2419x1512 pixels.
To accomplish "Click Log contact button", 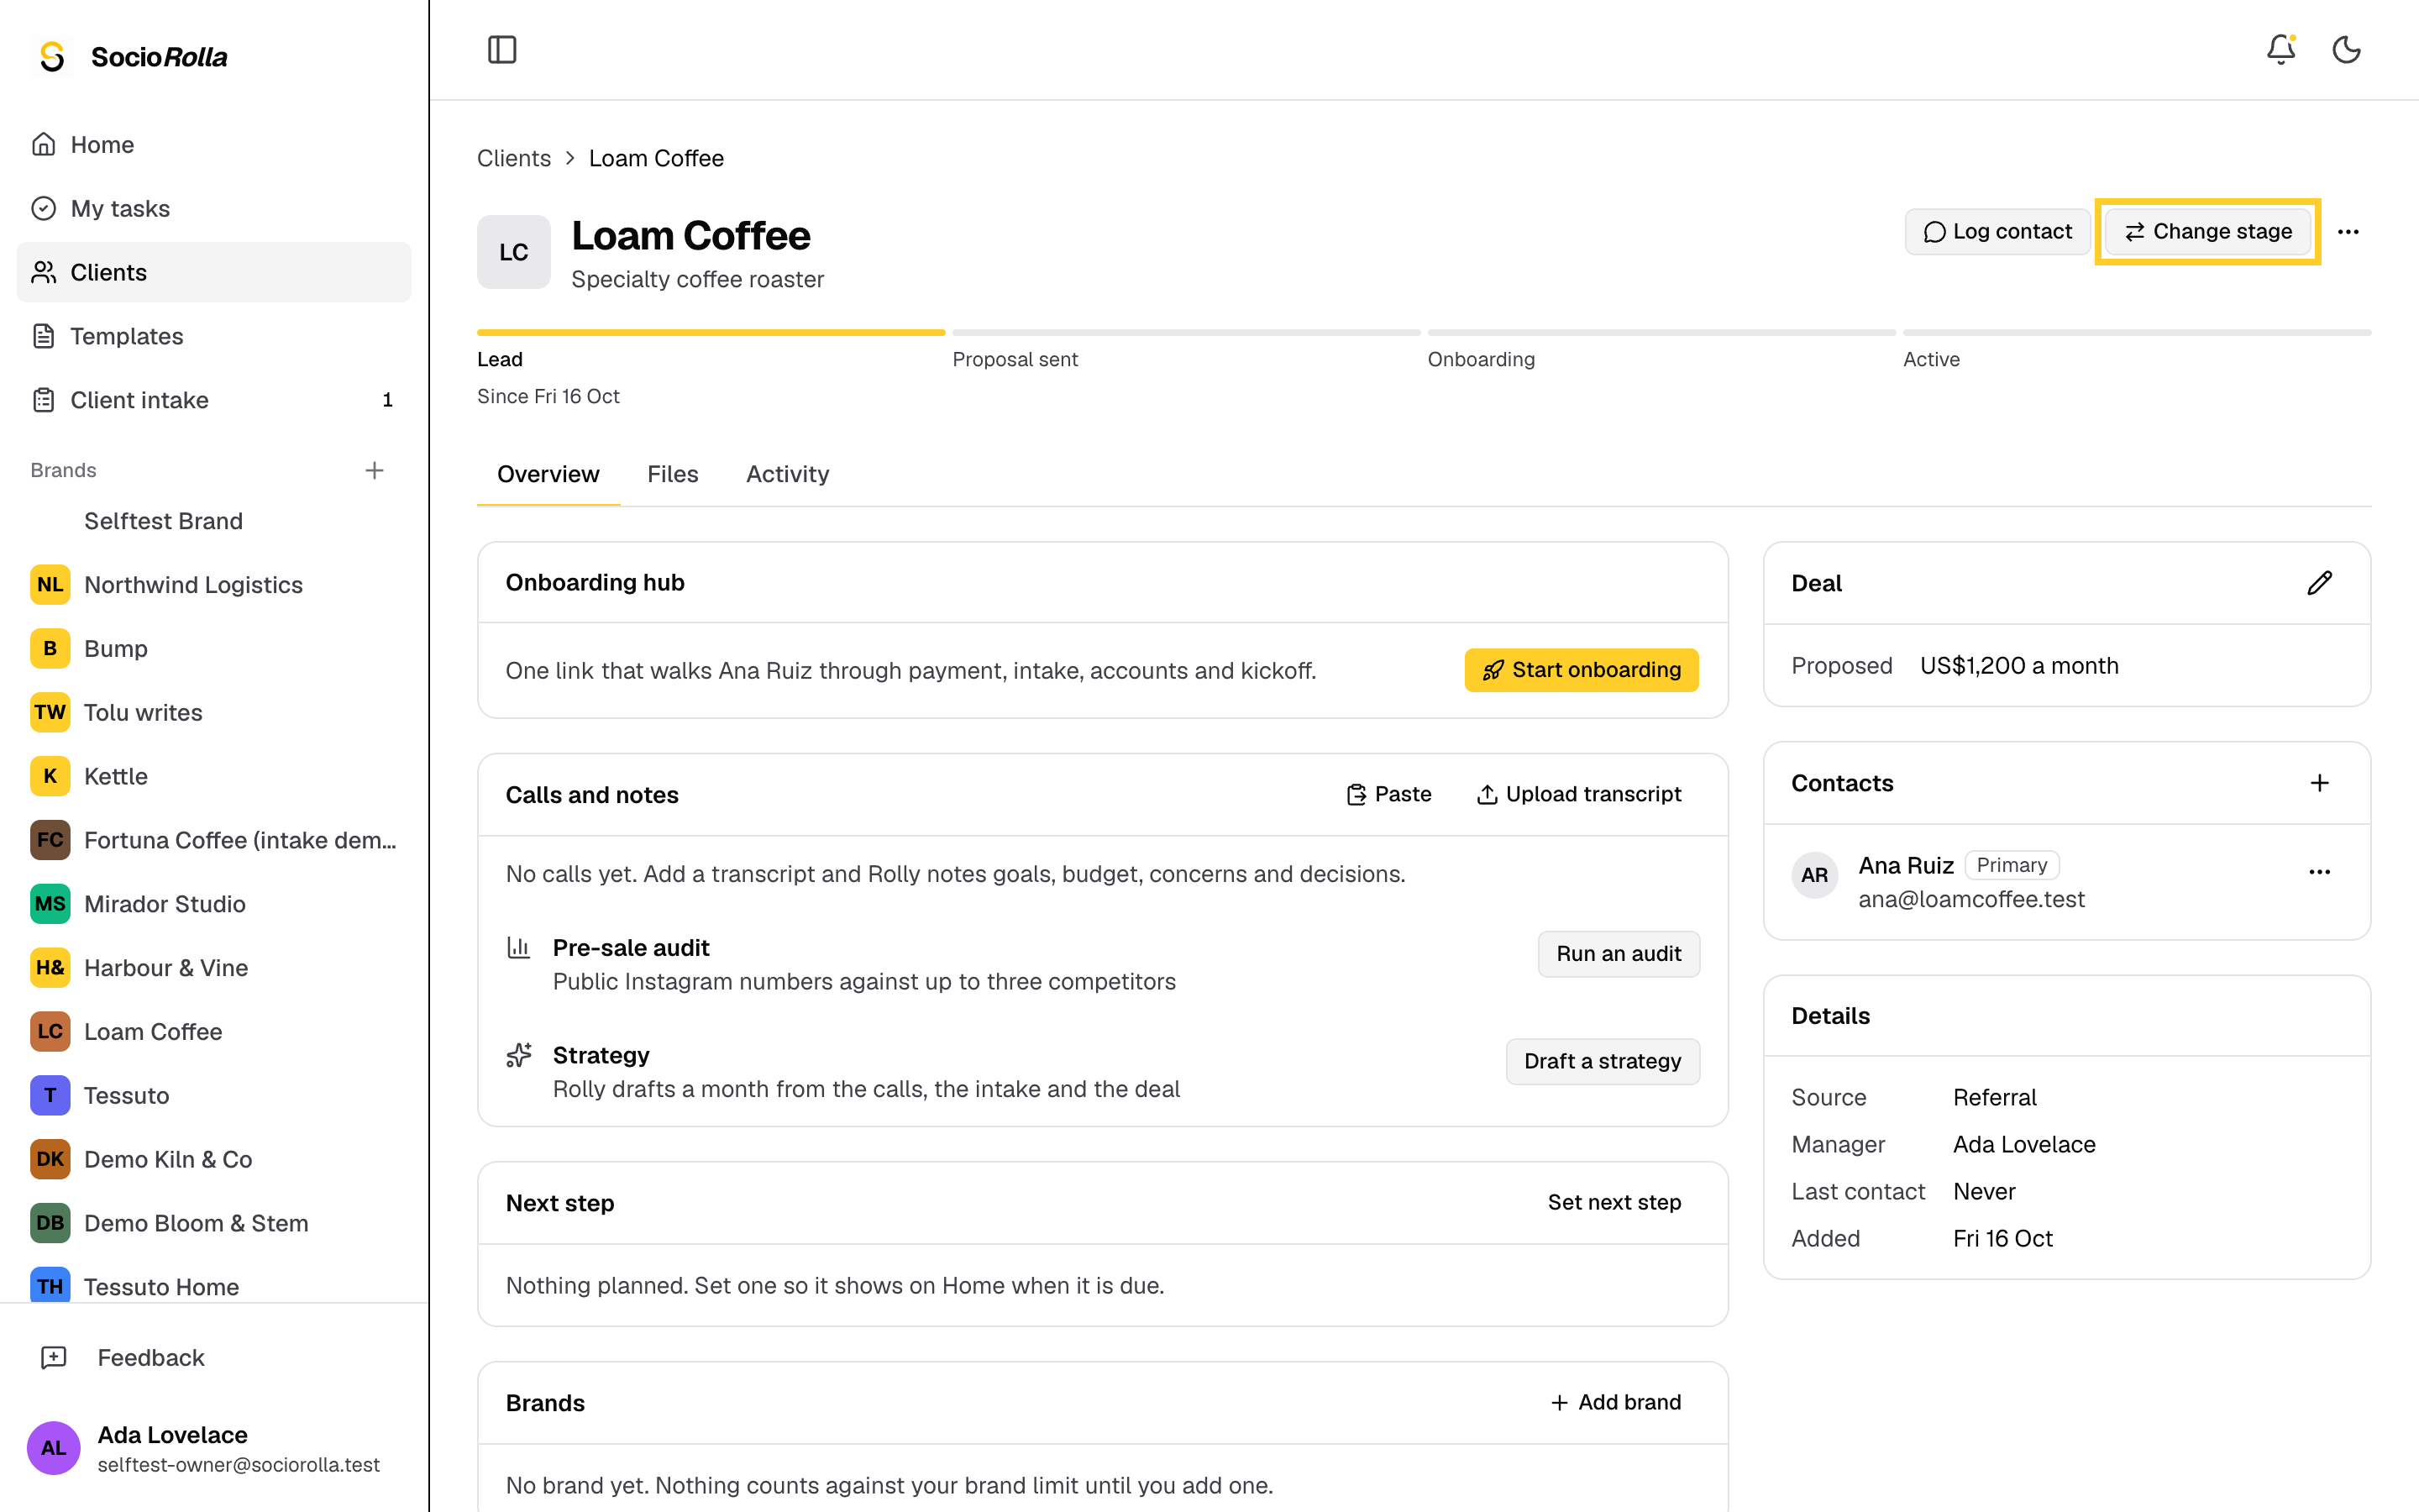I will point(1997,232).
